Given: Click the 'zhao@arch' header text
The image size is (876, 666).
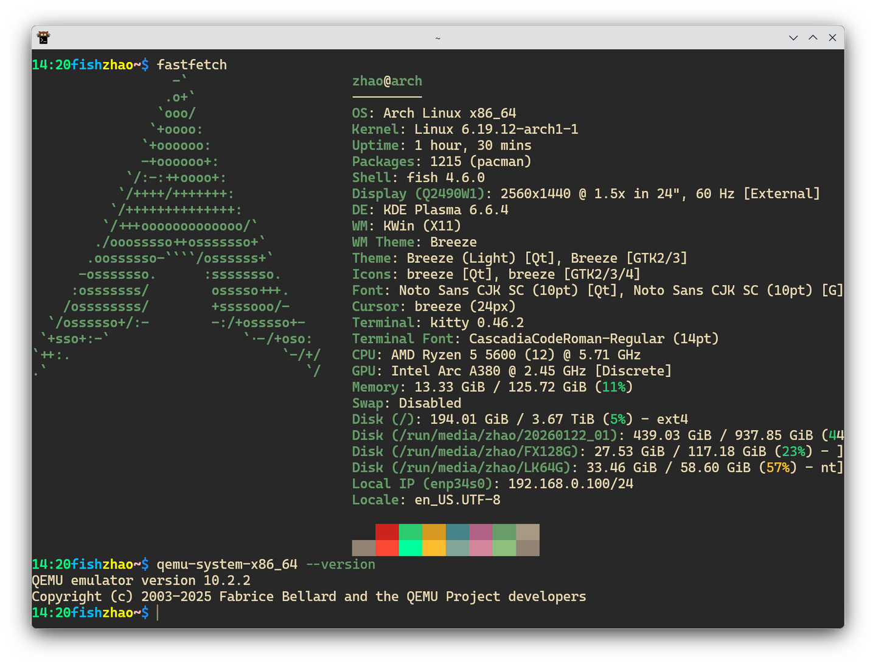Looking at the screenshot, I should tap(387, 81).
